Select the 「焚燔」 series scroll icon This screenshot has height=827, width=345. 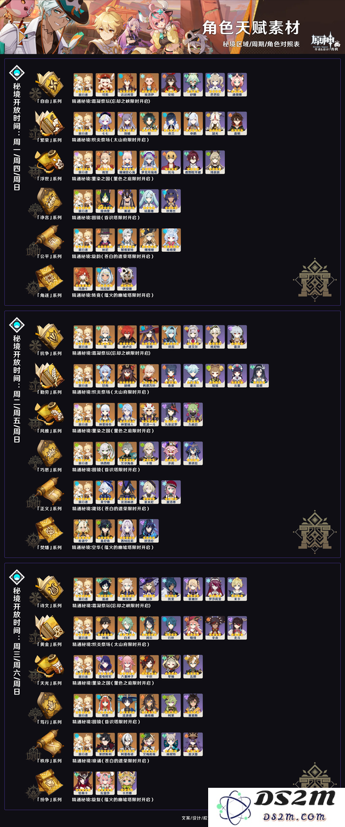49,531
